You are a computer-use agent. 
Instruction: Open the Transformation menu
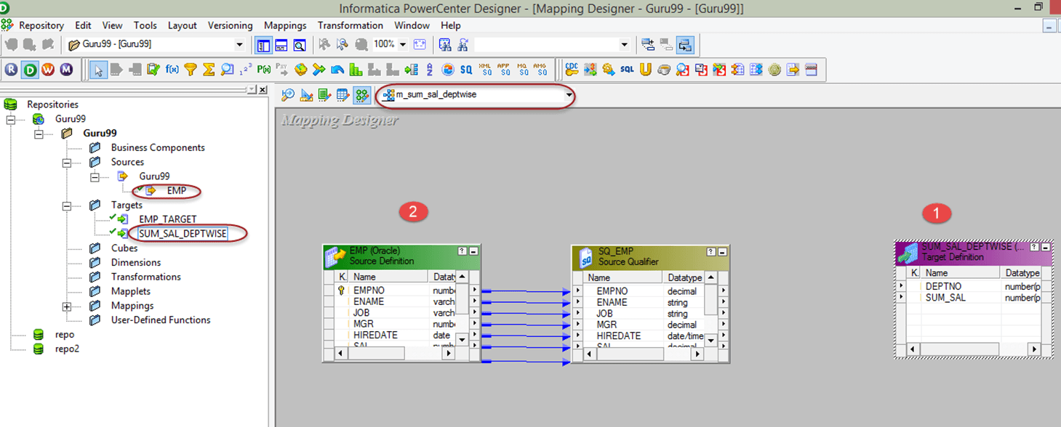[x=350, y=25]
